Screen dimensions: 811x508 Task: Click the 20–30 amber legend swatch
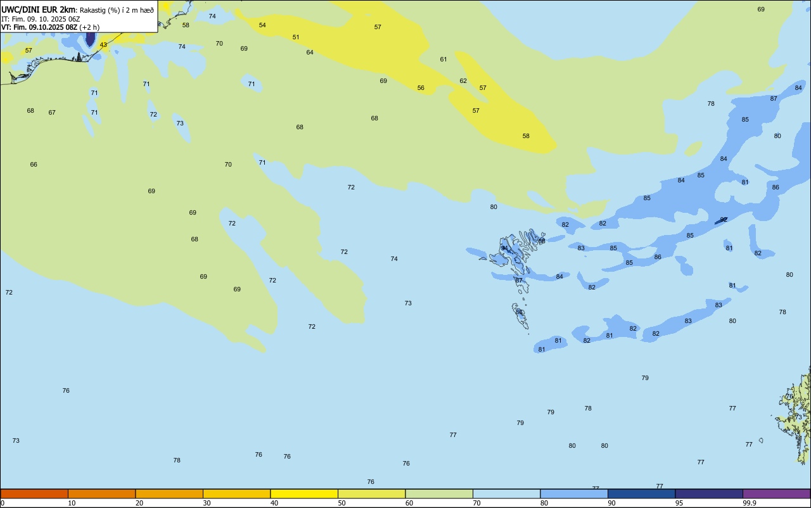(169, 493)
